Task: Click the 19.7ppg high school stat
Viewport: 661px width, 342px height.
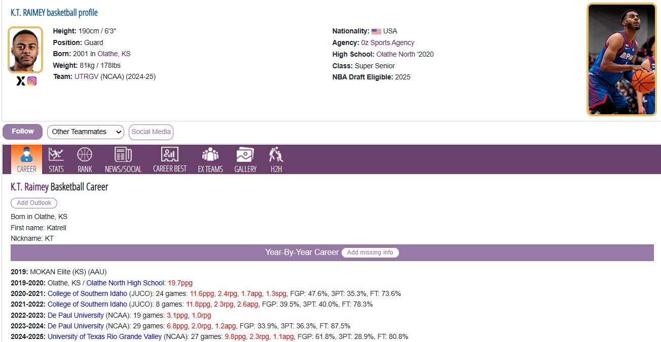Action: point(180,283)
